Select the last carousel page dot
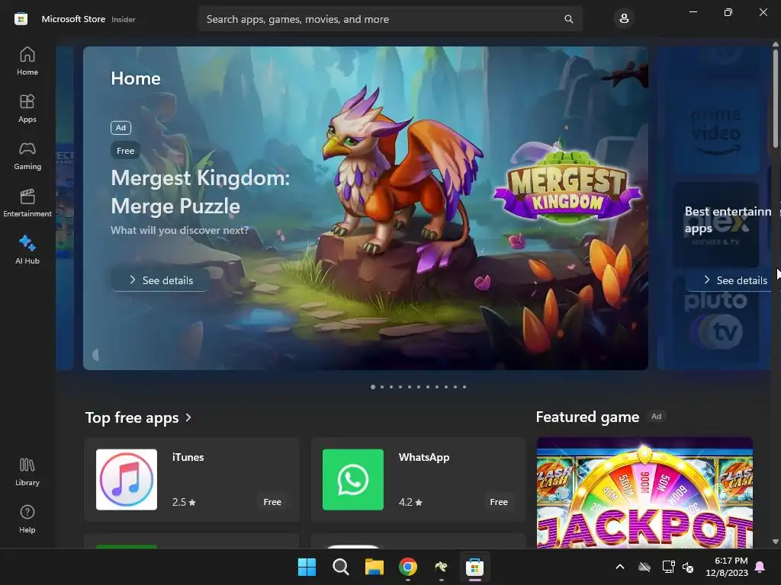Viewport: 781px width, 585px height. click(464, 387)
